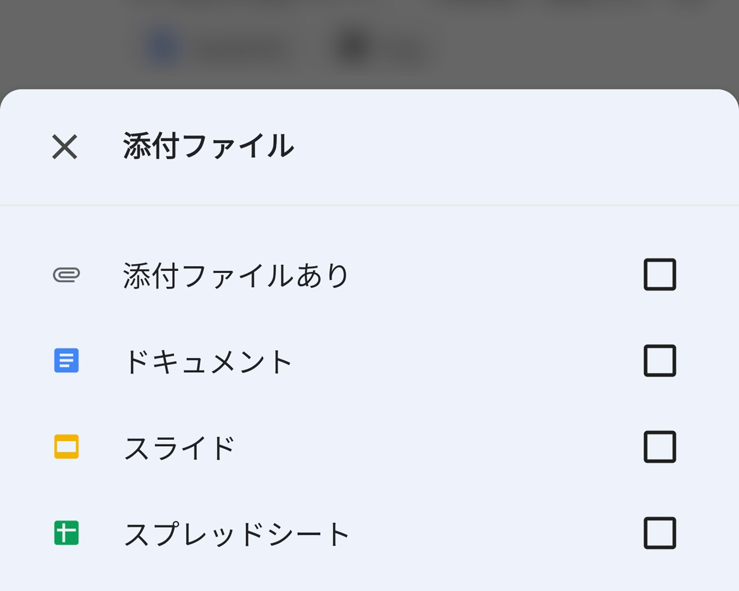Image resolution: width=739 pixels, height=591 pixels.
Task: Choose the ドキュメント option label
Action: (208, 362)
